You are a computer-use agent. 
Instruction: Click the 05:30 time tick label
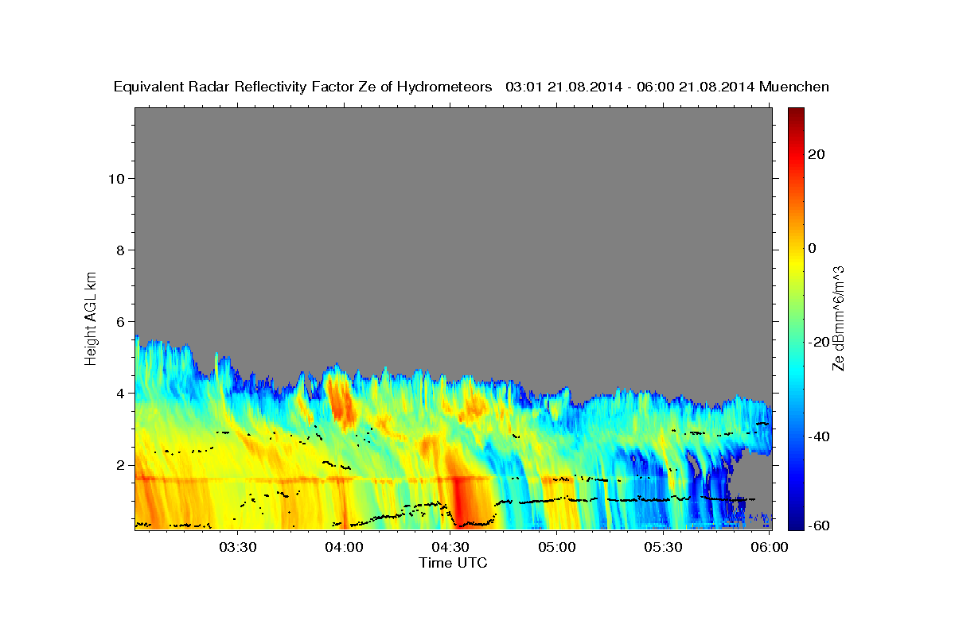[x=663, y=546]
